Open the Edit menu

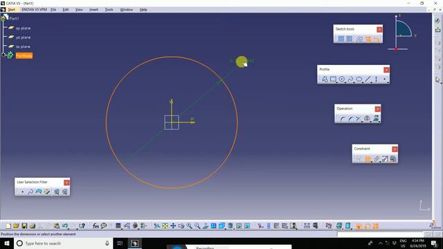[x=66, y=10]
